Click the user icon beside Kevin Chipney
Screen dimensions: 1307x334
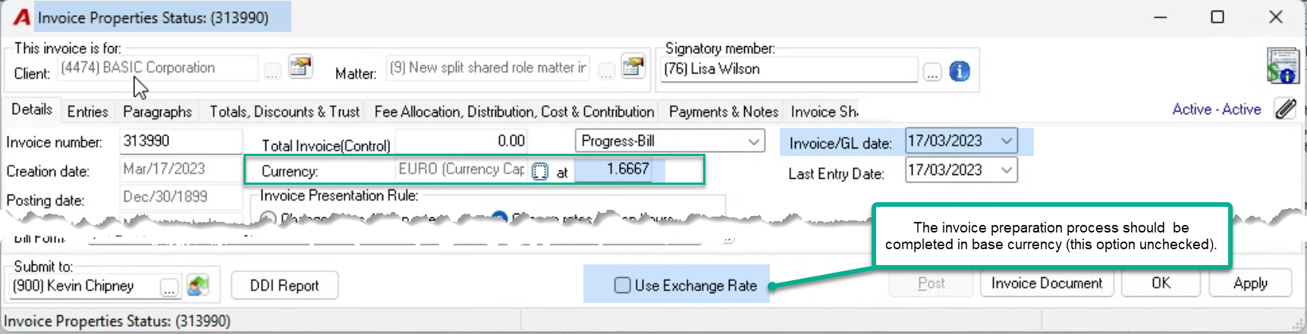[198, 286]
